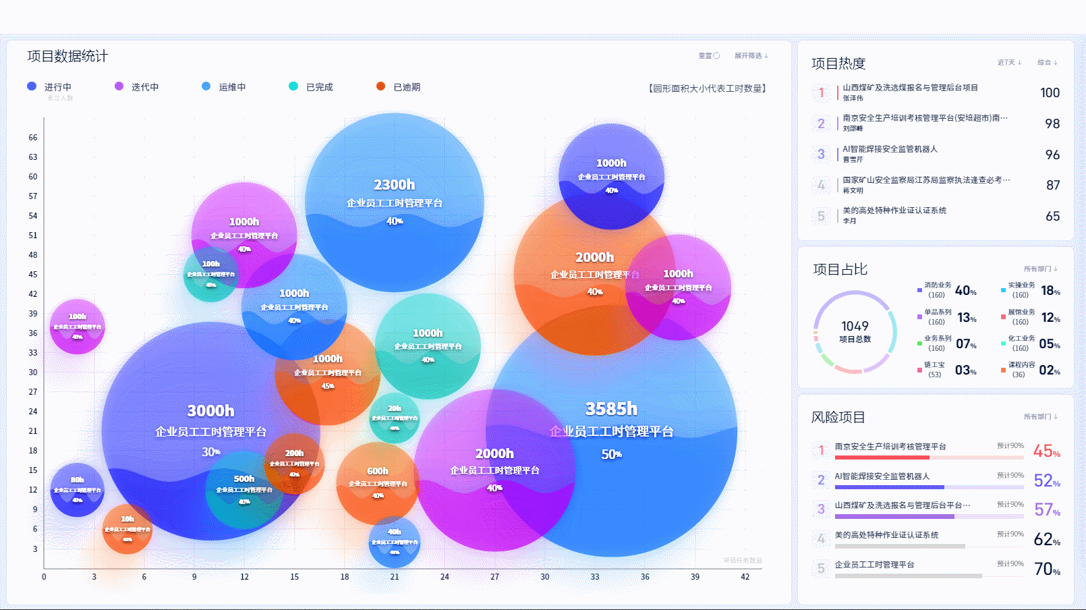This screenshot has height=610, width=1086.
Task: Click the 消防业务 color swatch
Action: [x=919, y=290]
